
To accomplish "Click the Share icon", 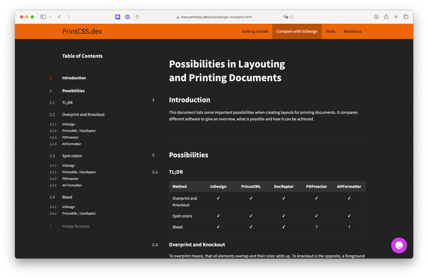I will coord(386,17).
